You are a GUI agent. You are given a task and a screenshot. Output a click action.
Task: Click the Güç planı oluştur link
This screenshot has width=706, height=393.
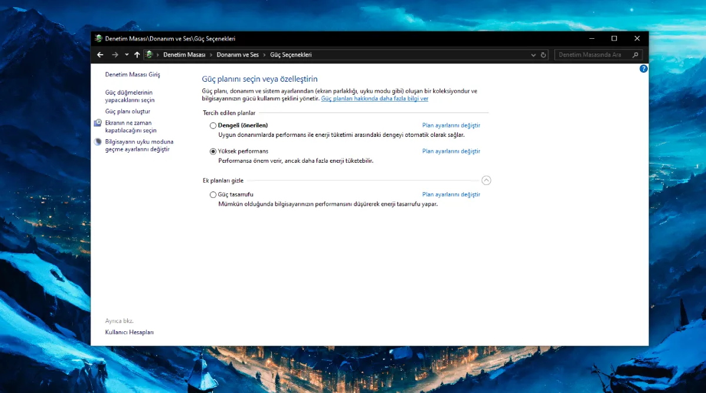point(128,112)
